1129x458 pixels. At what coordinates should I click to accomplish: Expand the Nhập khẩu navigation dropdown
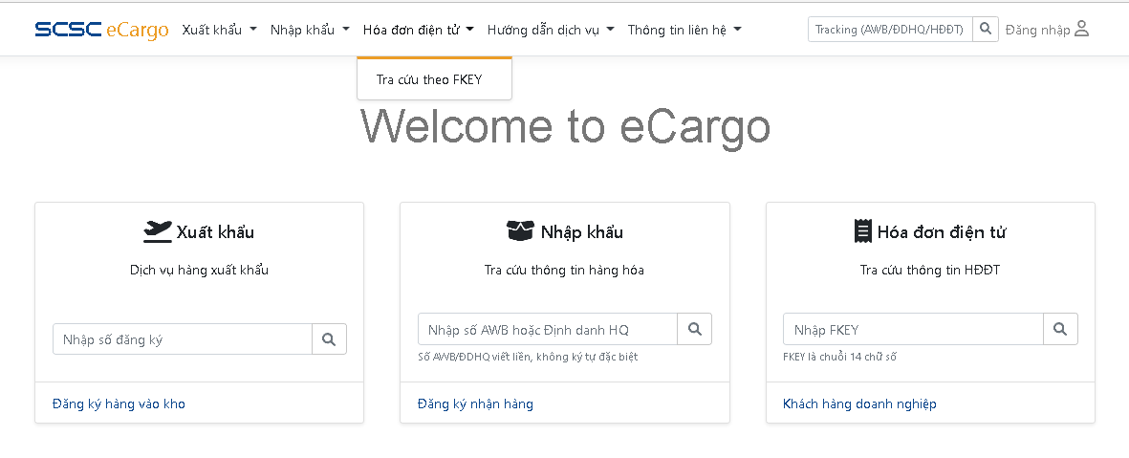pos(310,30)
